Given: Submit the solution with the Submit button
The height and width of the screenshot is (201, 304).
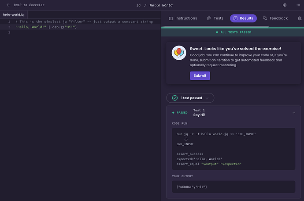Looking at the screenshot, I should [200, 75].
